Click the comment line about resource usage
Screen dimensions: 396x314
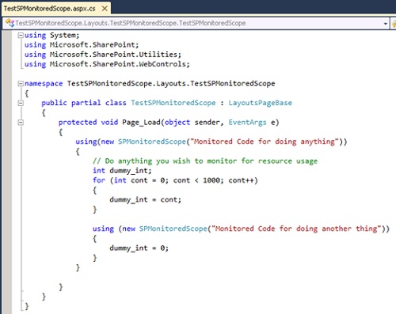tap(205, 161)
